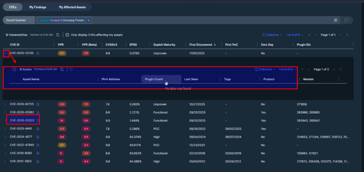Click the search magnifier icon in query bar
The height and width of the screenshot is (172, 364).
(x=346, y=20)
